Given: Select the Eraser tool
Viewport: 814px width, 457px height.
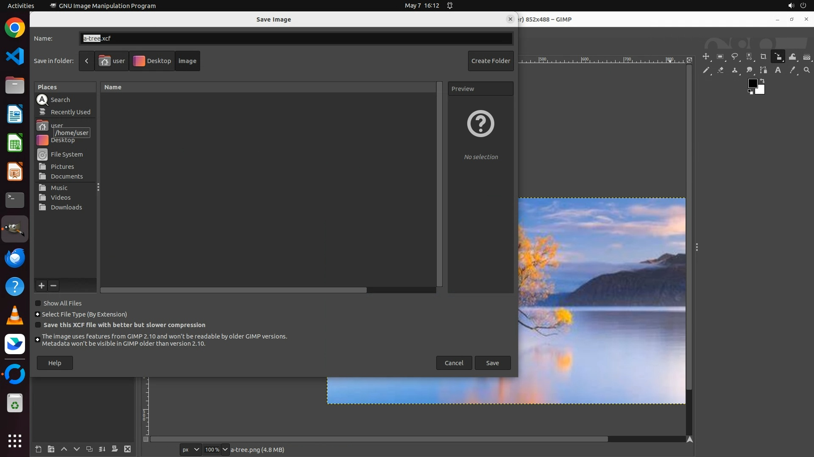Looking at the screenshot, I should 720,70.
